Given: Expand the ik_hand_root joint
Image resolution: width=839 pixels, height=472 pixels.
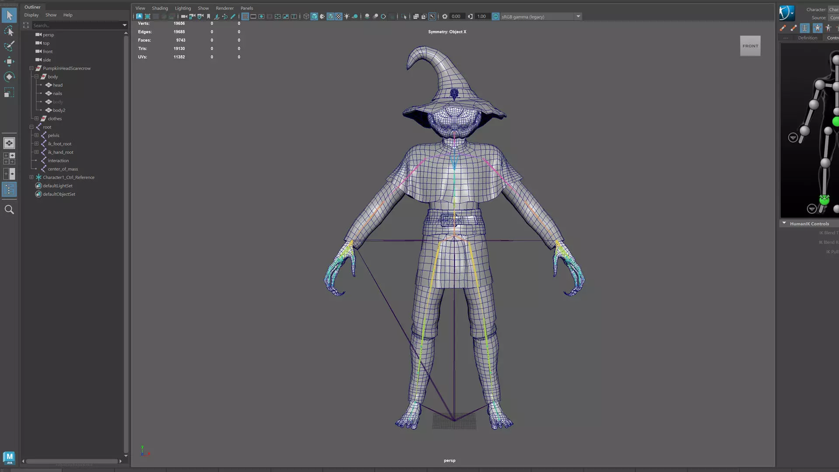Looking at the screenshot, I should [37, 152].
